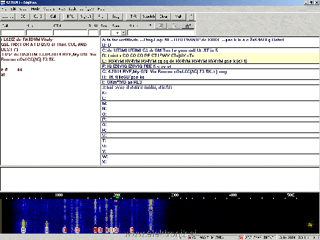Open the Mode menu
The height and width of the screenshot is (240, 320).
click(x=35, y=9)
